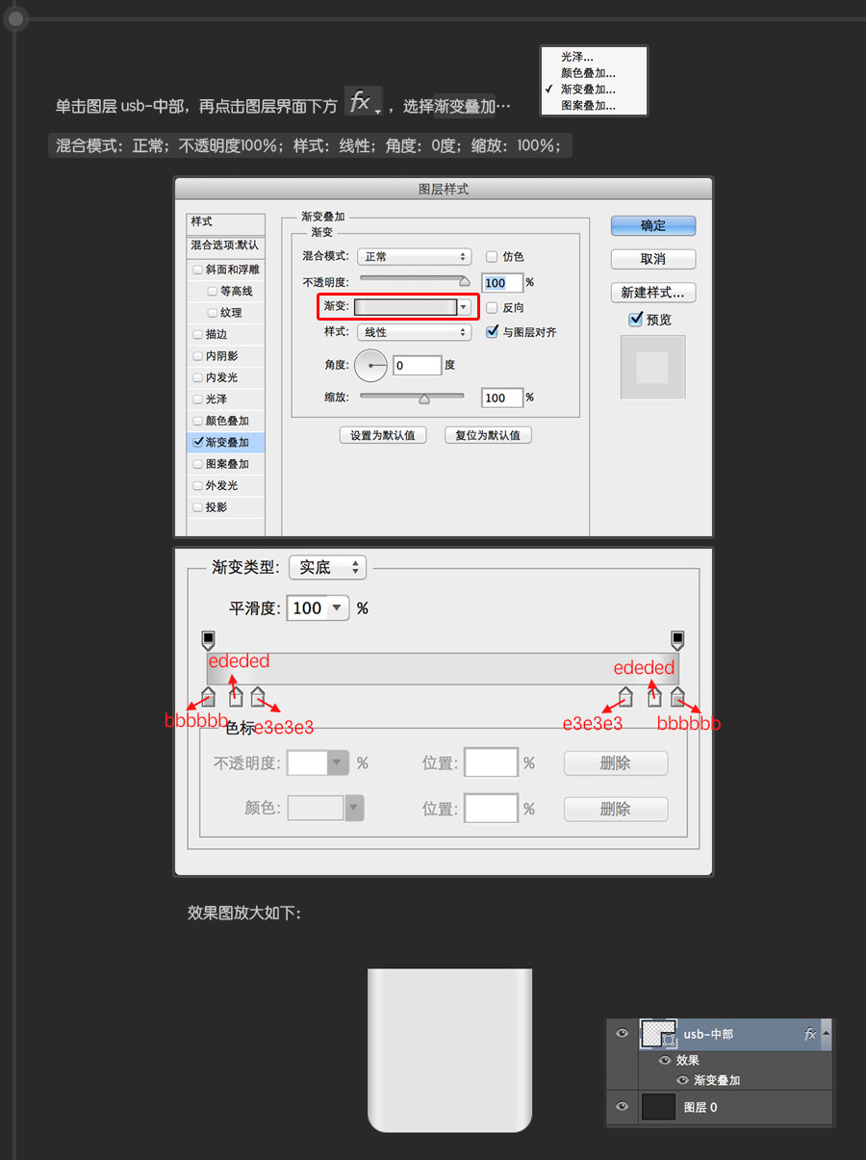Select the left e3e3e3 color stop
The height and width of the screenshot is (1160, 866).
click(x=258, y=697)
